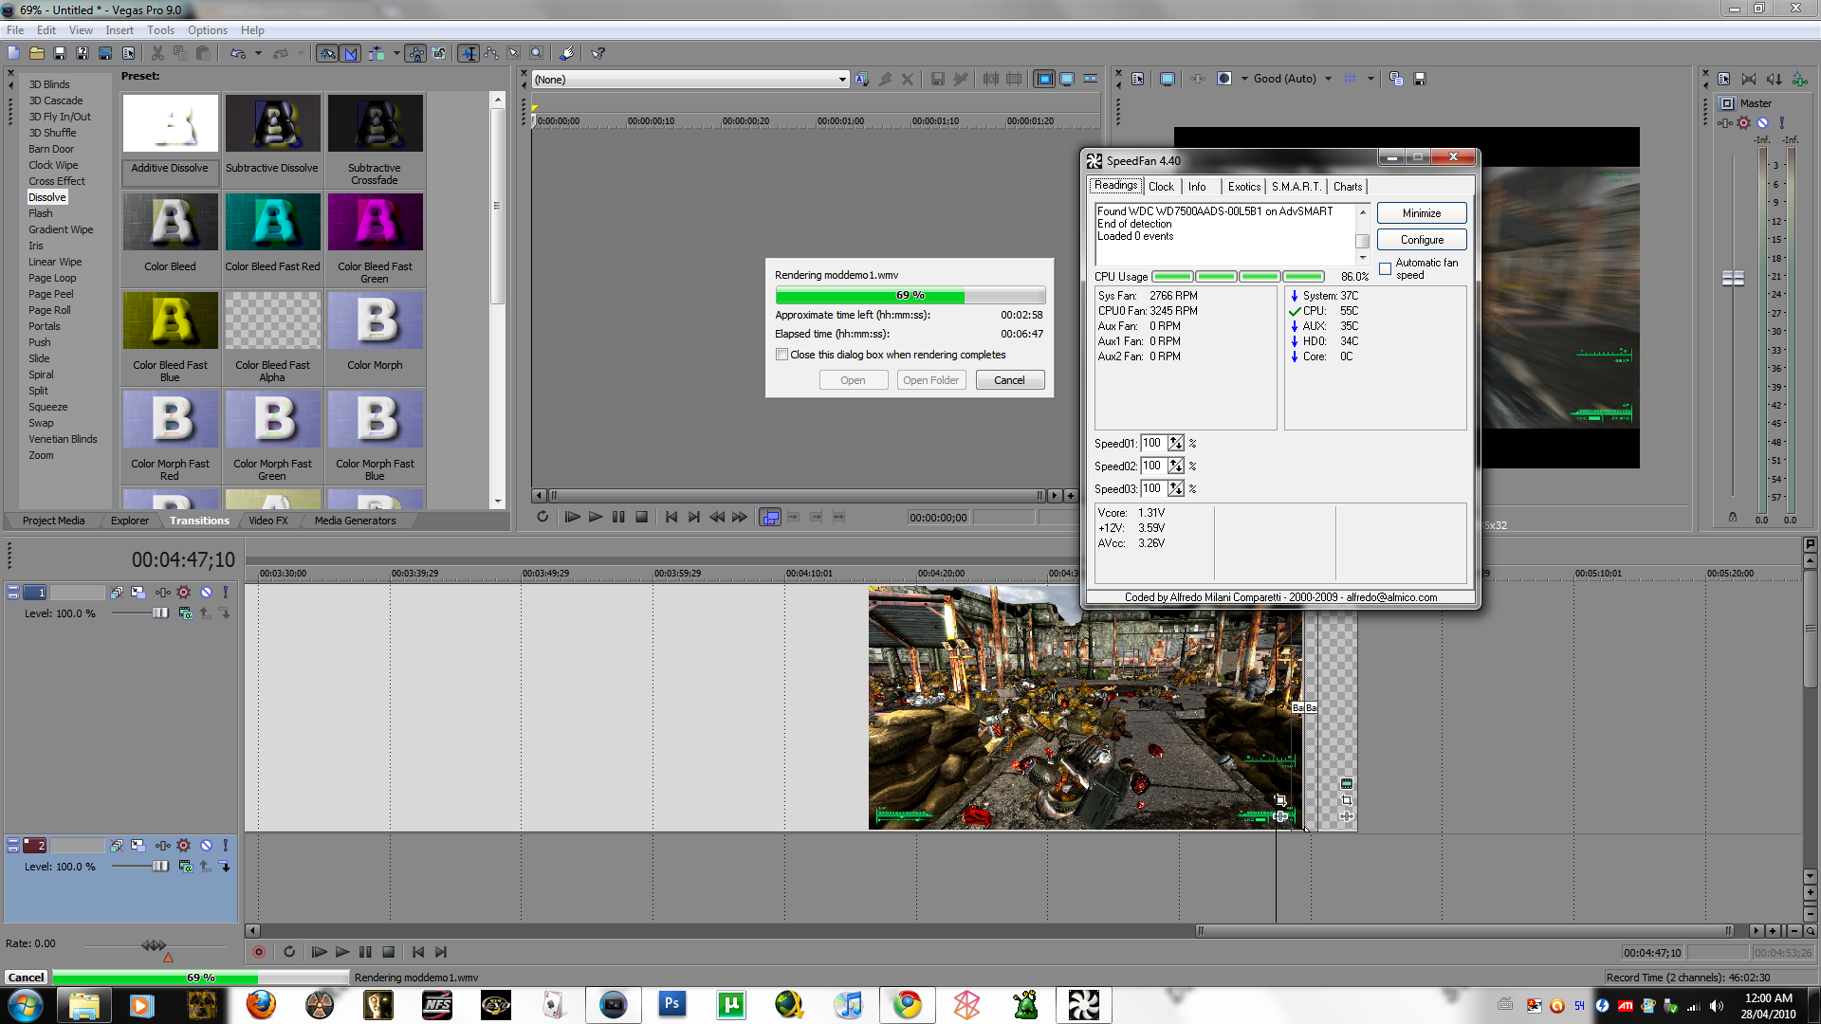The height and width of the screenshot is (1024, 1821).
Task: Choose the Additive Dissolve preset thumbnail
Action: coord(170,123)
